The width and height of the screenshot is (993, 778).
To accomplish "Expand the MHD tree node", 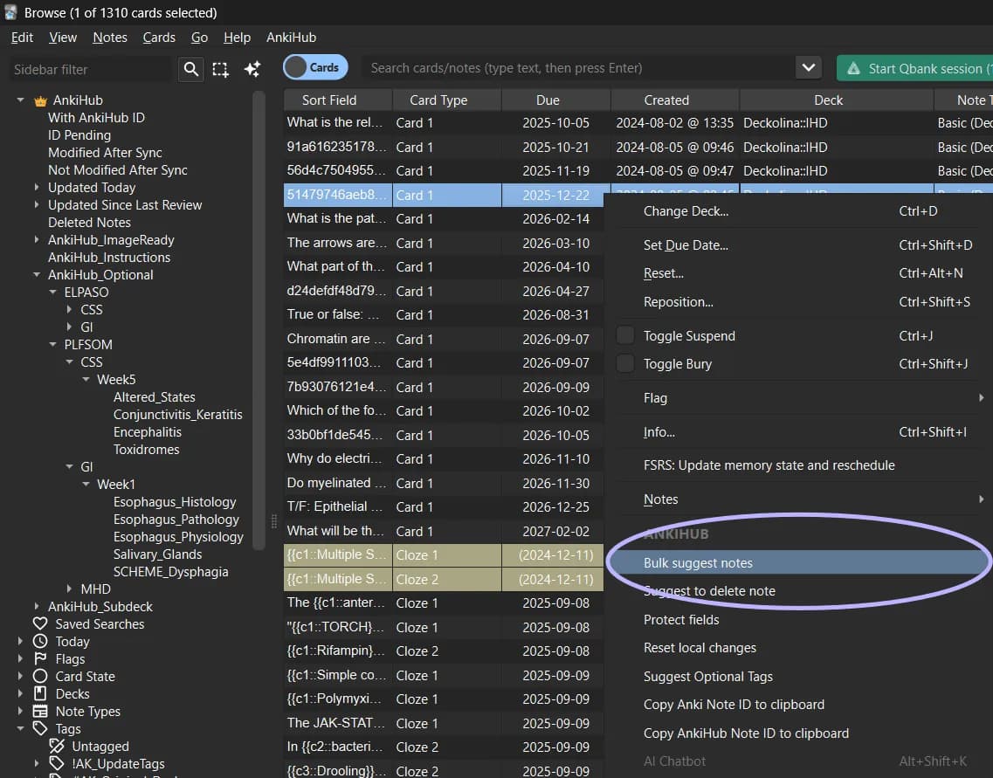I will (x=69, y=589).
